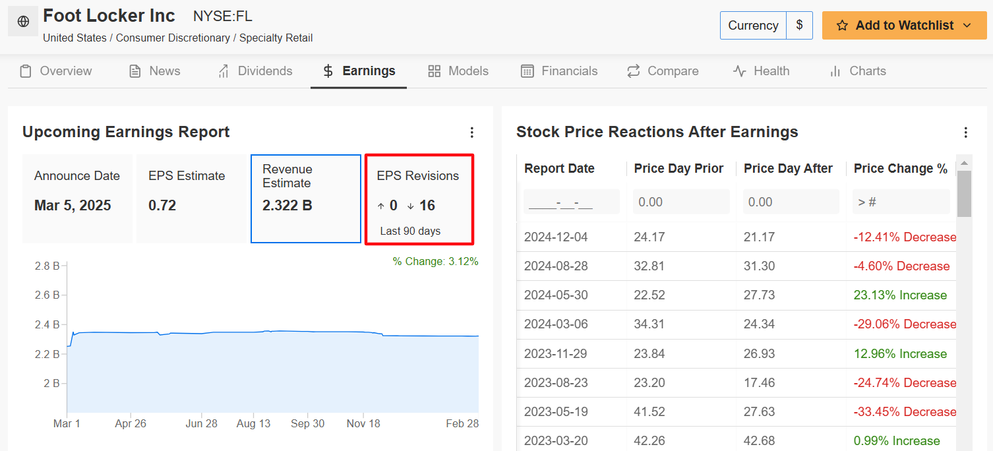Click the table scrollbar up arrow
This screenshot has height=451, width=993.
point(964,163)
